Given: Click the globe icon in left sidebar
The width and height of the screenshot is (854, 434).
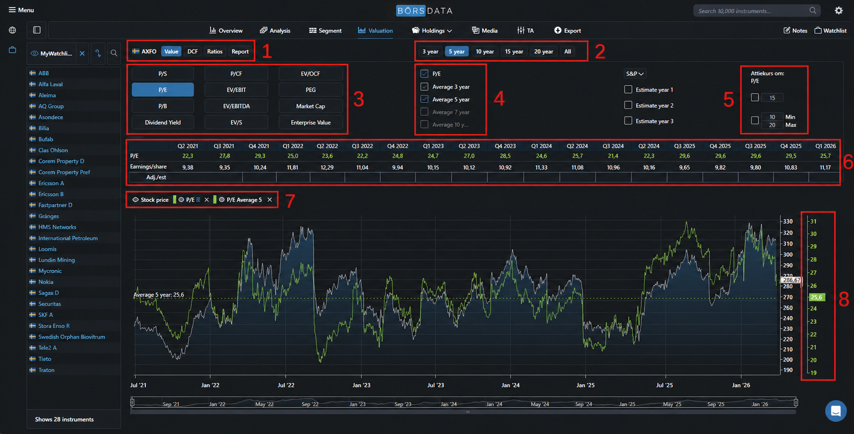Looking at the screenshot, I should 12,30.
